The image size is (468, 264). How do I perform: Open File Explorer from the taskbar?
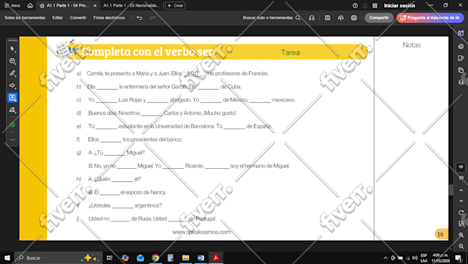[x=186, y=258]
